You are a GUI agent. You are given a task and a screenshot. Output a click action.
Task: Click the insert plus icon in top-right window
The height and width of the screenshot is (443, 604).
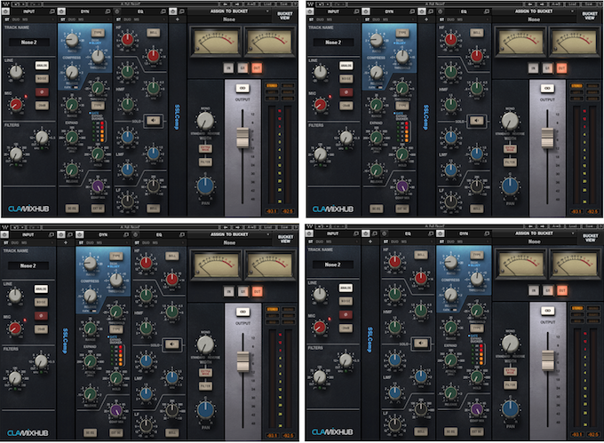(x=426, y=20)
